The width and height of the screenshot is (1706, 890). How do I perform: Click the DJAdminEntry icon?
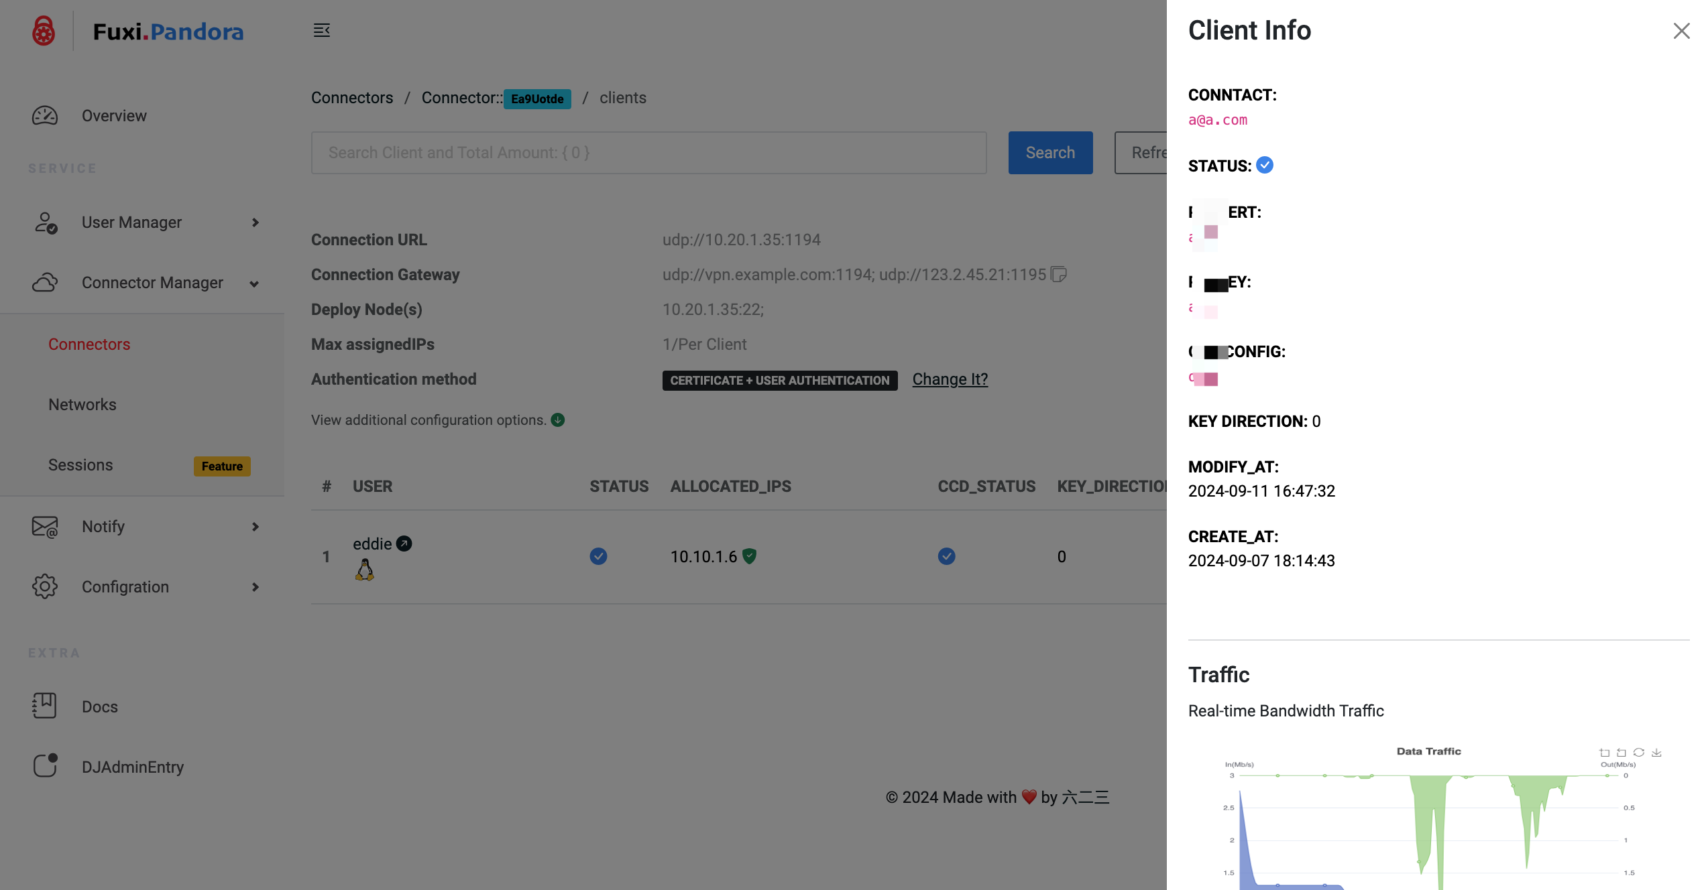[45, 765]
